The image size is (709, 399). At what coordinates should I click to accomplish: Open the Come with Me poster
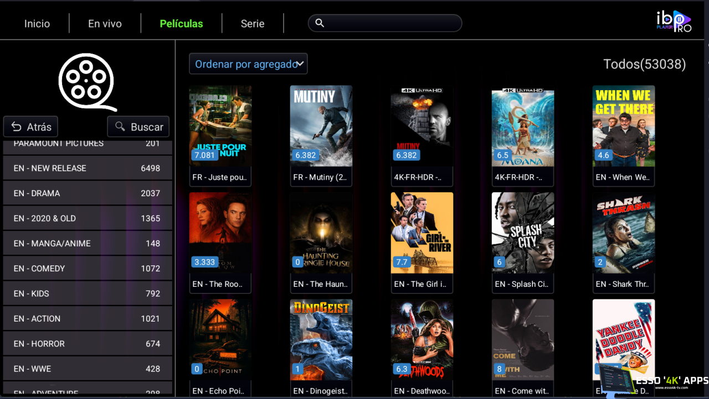(523, 340)
